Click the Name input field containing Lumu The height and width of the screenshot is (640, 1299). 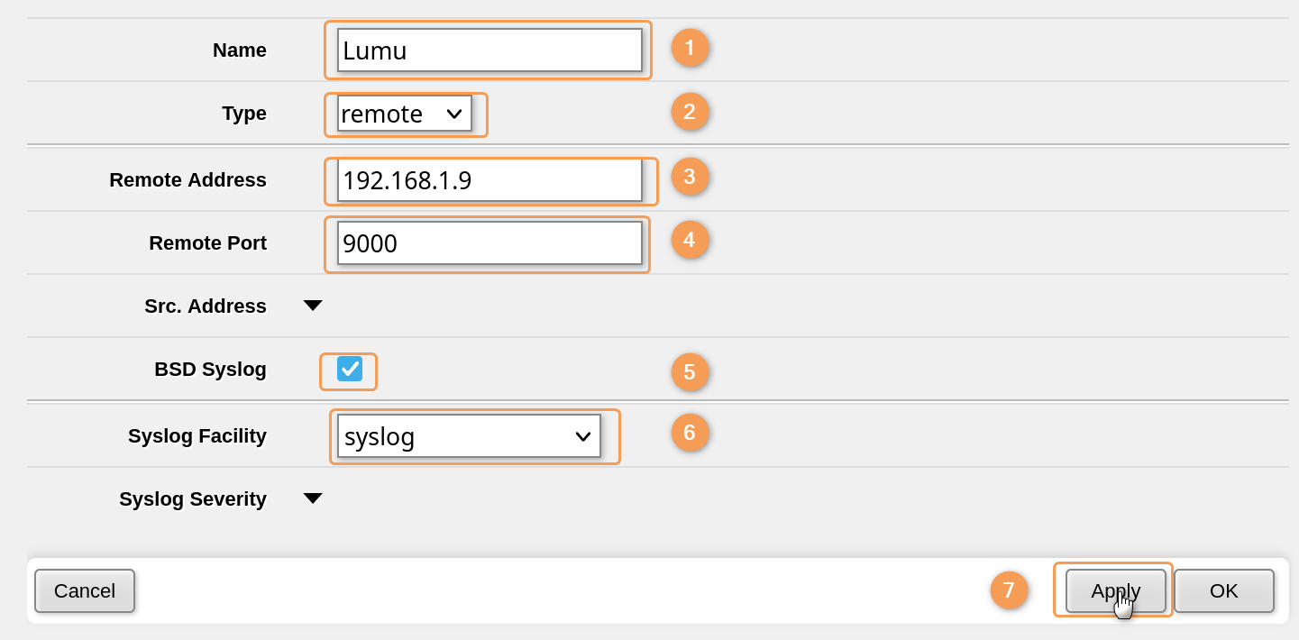point(489,50)
